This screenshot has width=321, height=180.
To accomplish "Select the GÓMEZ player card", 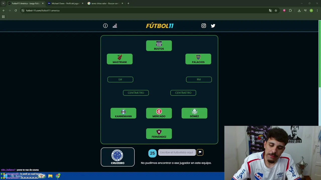I will [x=194, y=113].
